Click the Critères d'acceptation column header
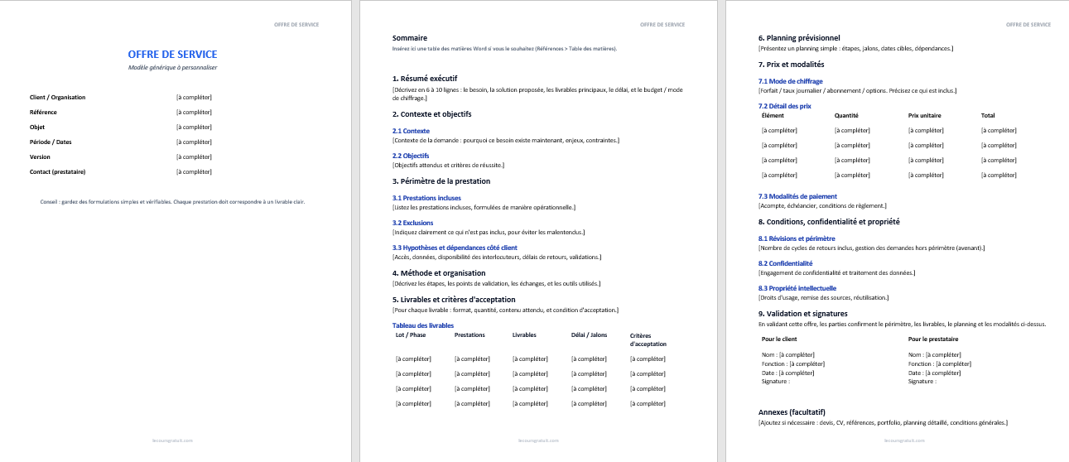 [x=648, y=339]
